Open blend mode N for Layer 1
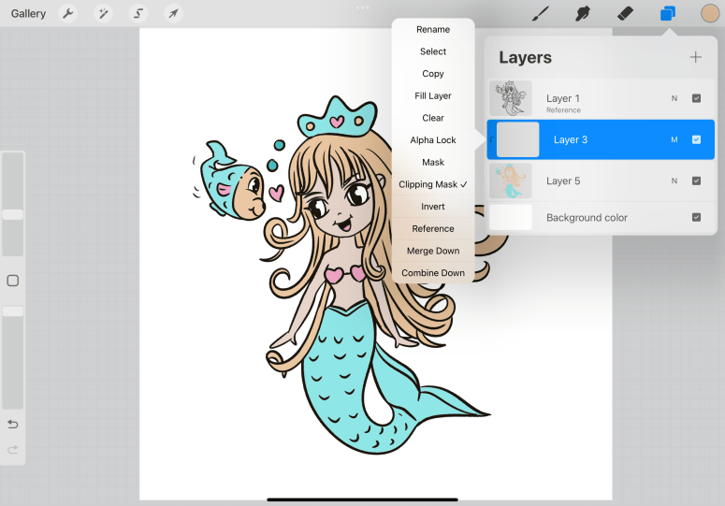The image size is (725, 506). tap(674, 98)
